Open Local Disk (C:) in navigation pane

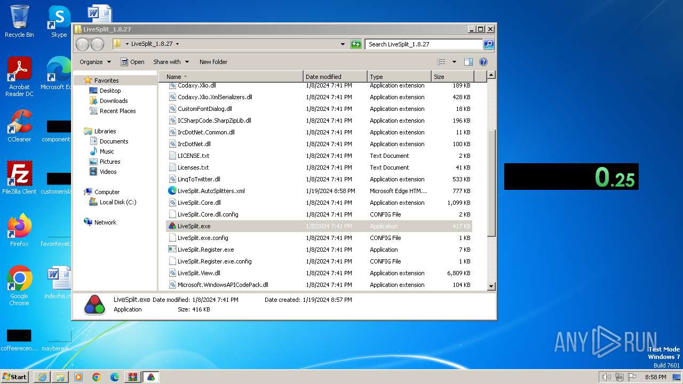pyautogui.click(x=118, y=202)
